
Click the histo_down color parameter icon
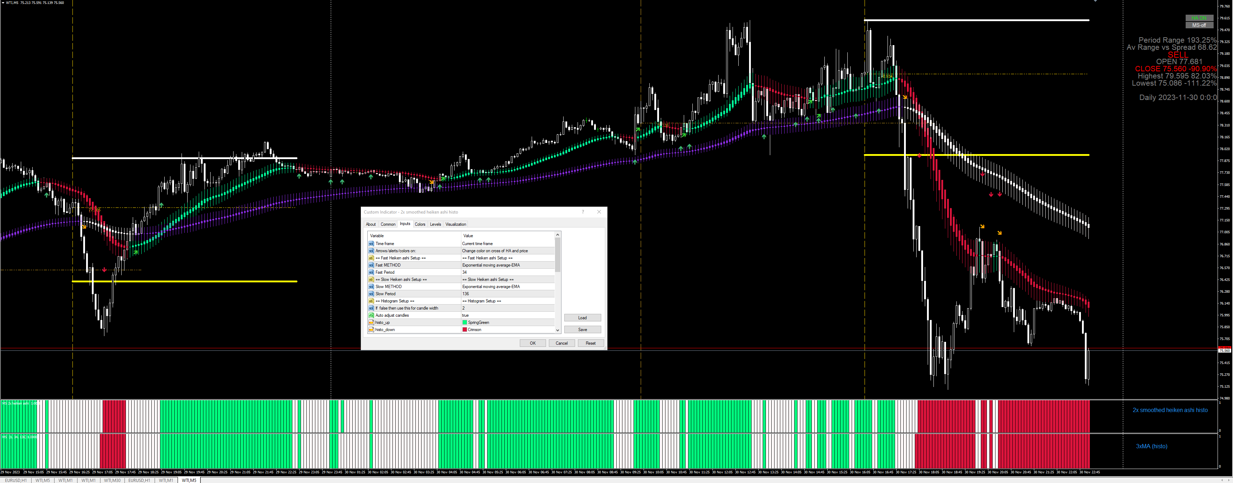pos(371,330)
